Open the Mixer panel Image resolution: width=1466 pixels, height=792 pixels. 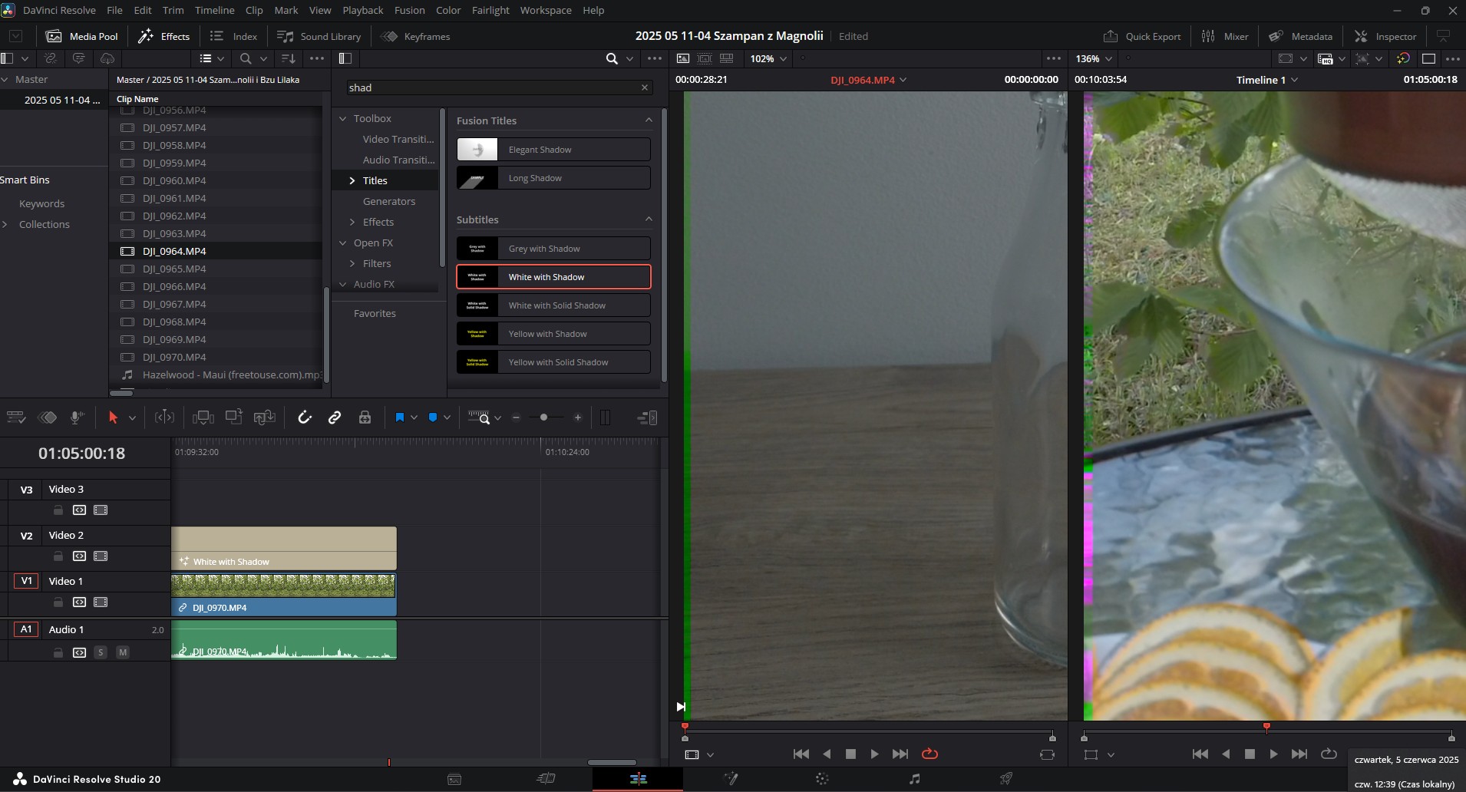coord(1224,36)
